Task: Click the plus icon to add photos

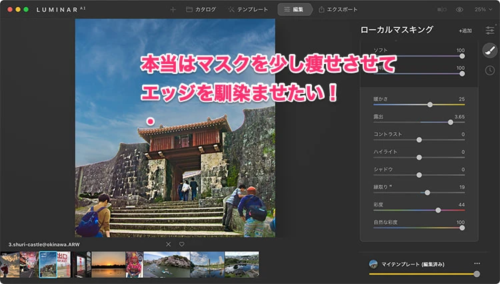Action: (173, 10)
